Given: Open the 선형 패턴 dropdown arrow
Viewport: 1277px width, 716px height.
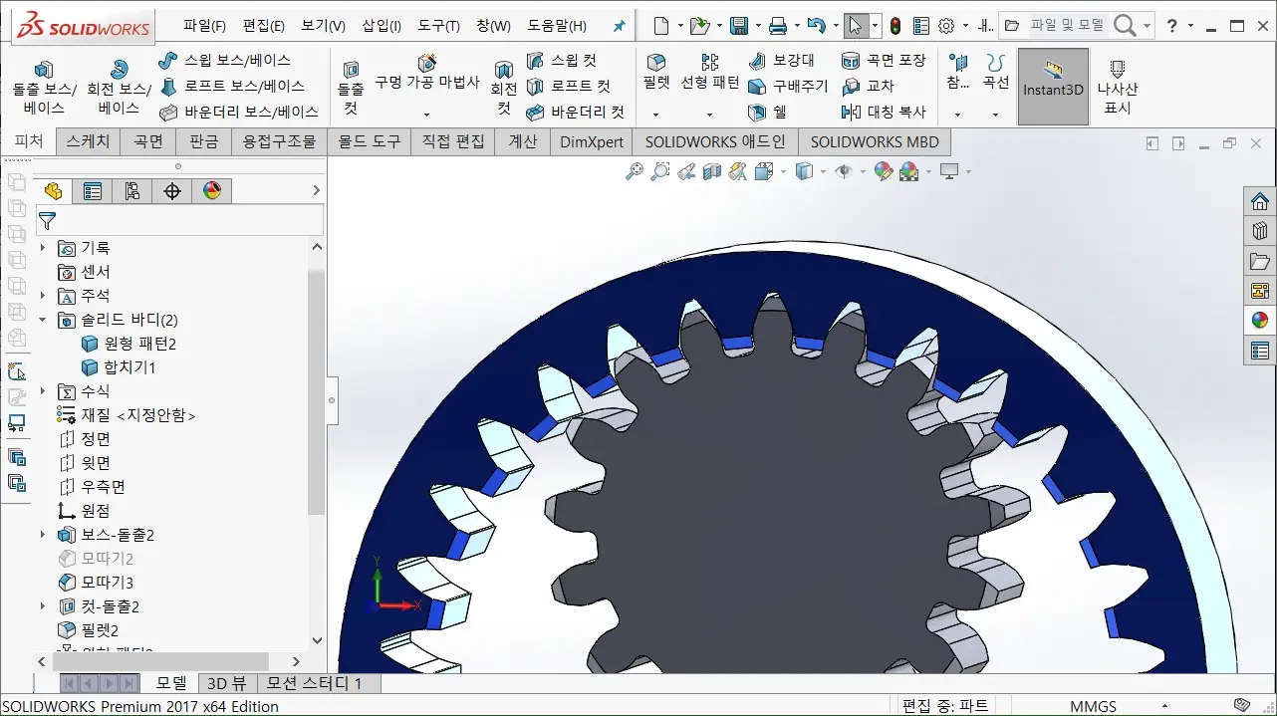Looking at the screenshot, I should pyautogui.click(x=709, y=115).
